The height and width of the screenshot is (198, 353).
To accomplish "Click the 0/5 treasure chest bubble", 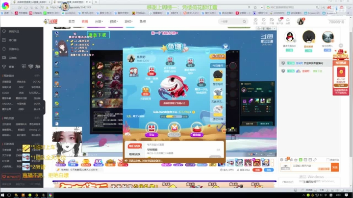I will pyautogui.click(x=190, y=62).
